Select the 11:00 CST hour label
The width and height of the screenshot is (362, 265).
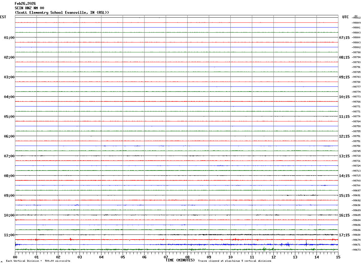tap(9, 235)
